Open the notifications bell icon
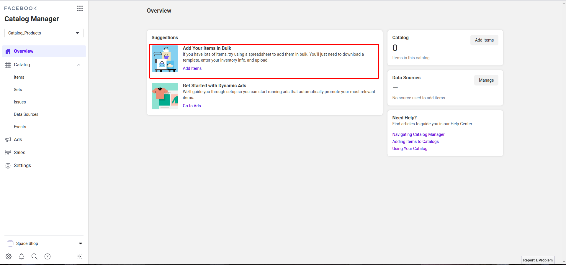This screenshot has height=265, width=566. click(22, 256)
